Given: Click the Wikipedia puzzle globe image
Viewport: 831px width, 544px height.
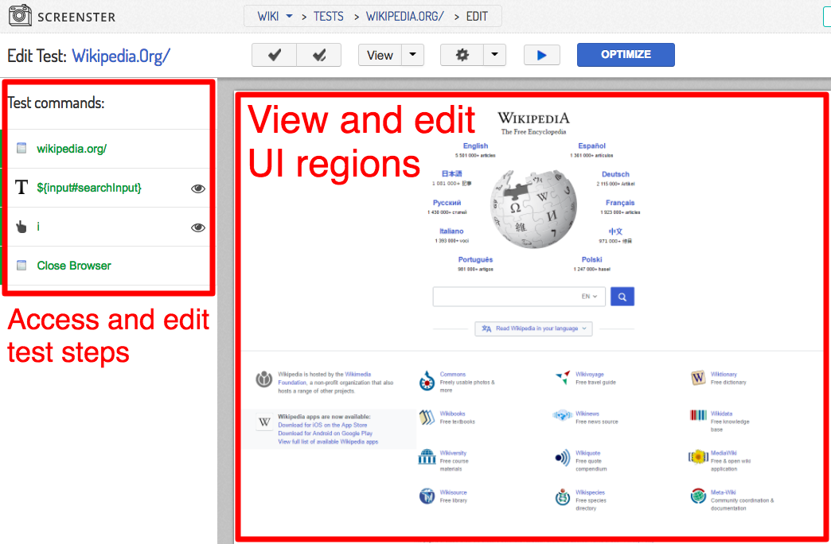Looking at the screenshot, I should tap(533, 208).
